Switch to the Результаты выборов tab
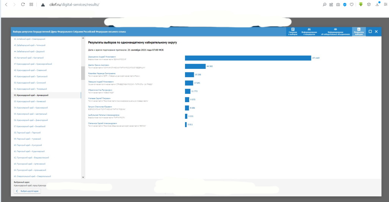389x202 pixels. click(359, 32)
